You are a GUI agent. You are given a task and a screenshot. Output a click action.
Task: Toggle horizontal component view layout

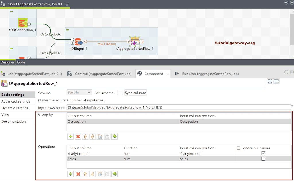(x=276, y=81)
